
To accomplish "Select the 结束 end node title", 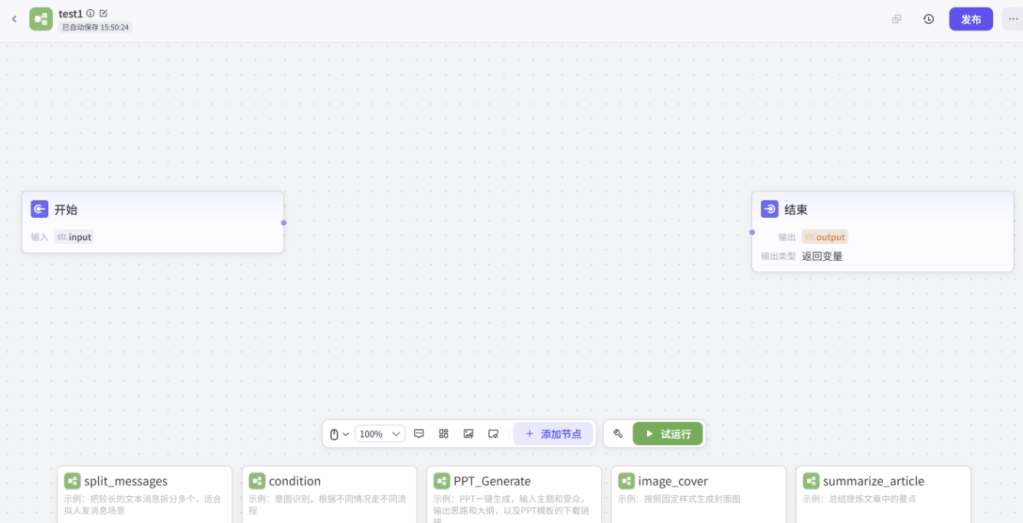I will (796, 210).
